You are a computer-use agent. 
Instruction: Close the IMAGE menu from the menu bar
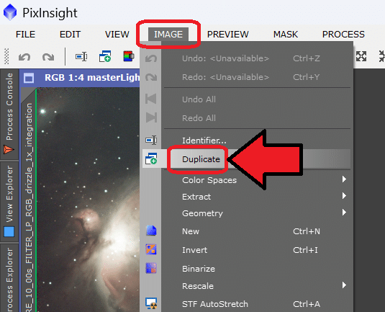(168, 34)
